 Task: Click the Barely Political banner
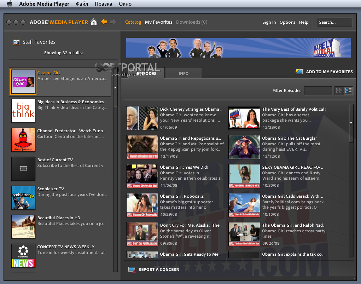[x=239, y=48]
